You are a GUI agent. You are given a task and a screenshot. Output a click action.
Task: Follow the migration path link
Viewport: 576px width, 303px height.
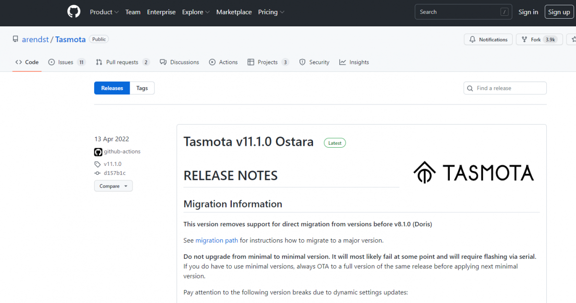click(216, 240)
